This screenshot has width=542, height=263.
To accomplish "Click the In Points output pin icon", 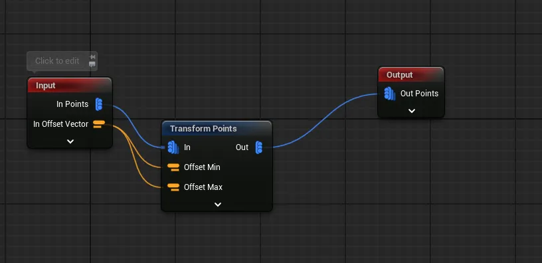I will coord(99,104).
